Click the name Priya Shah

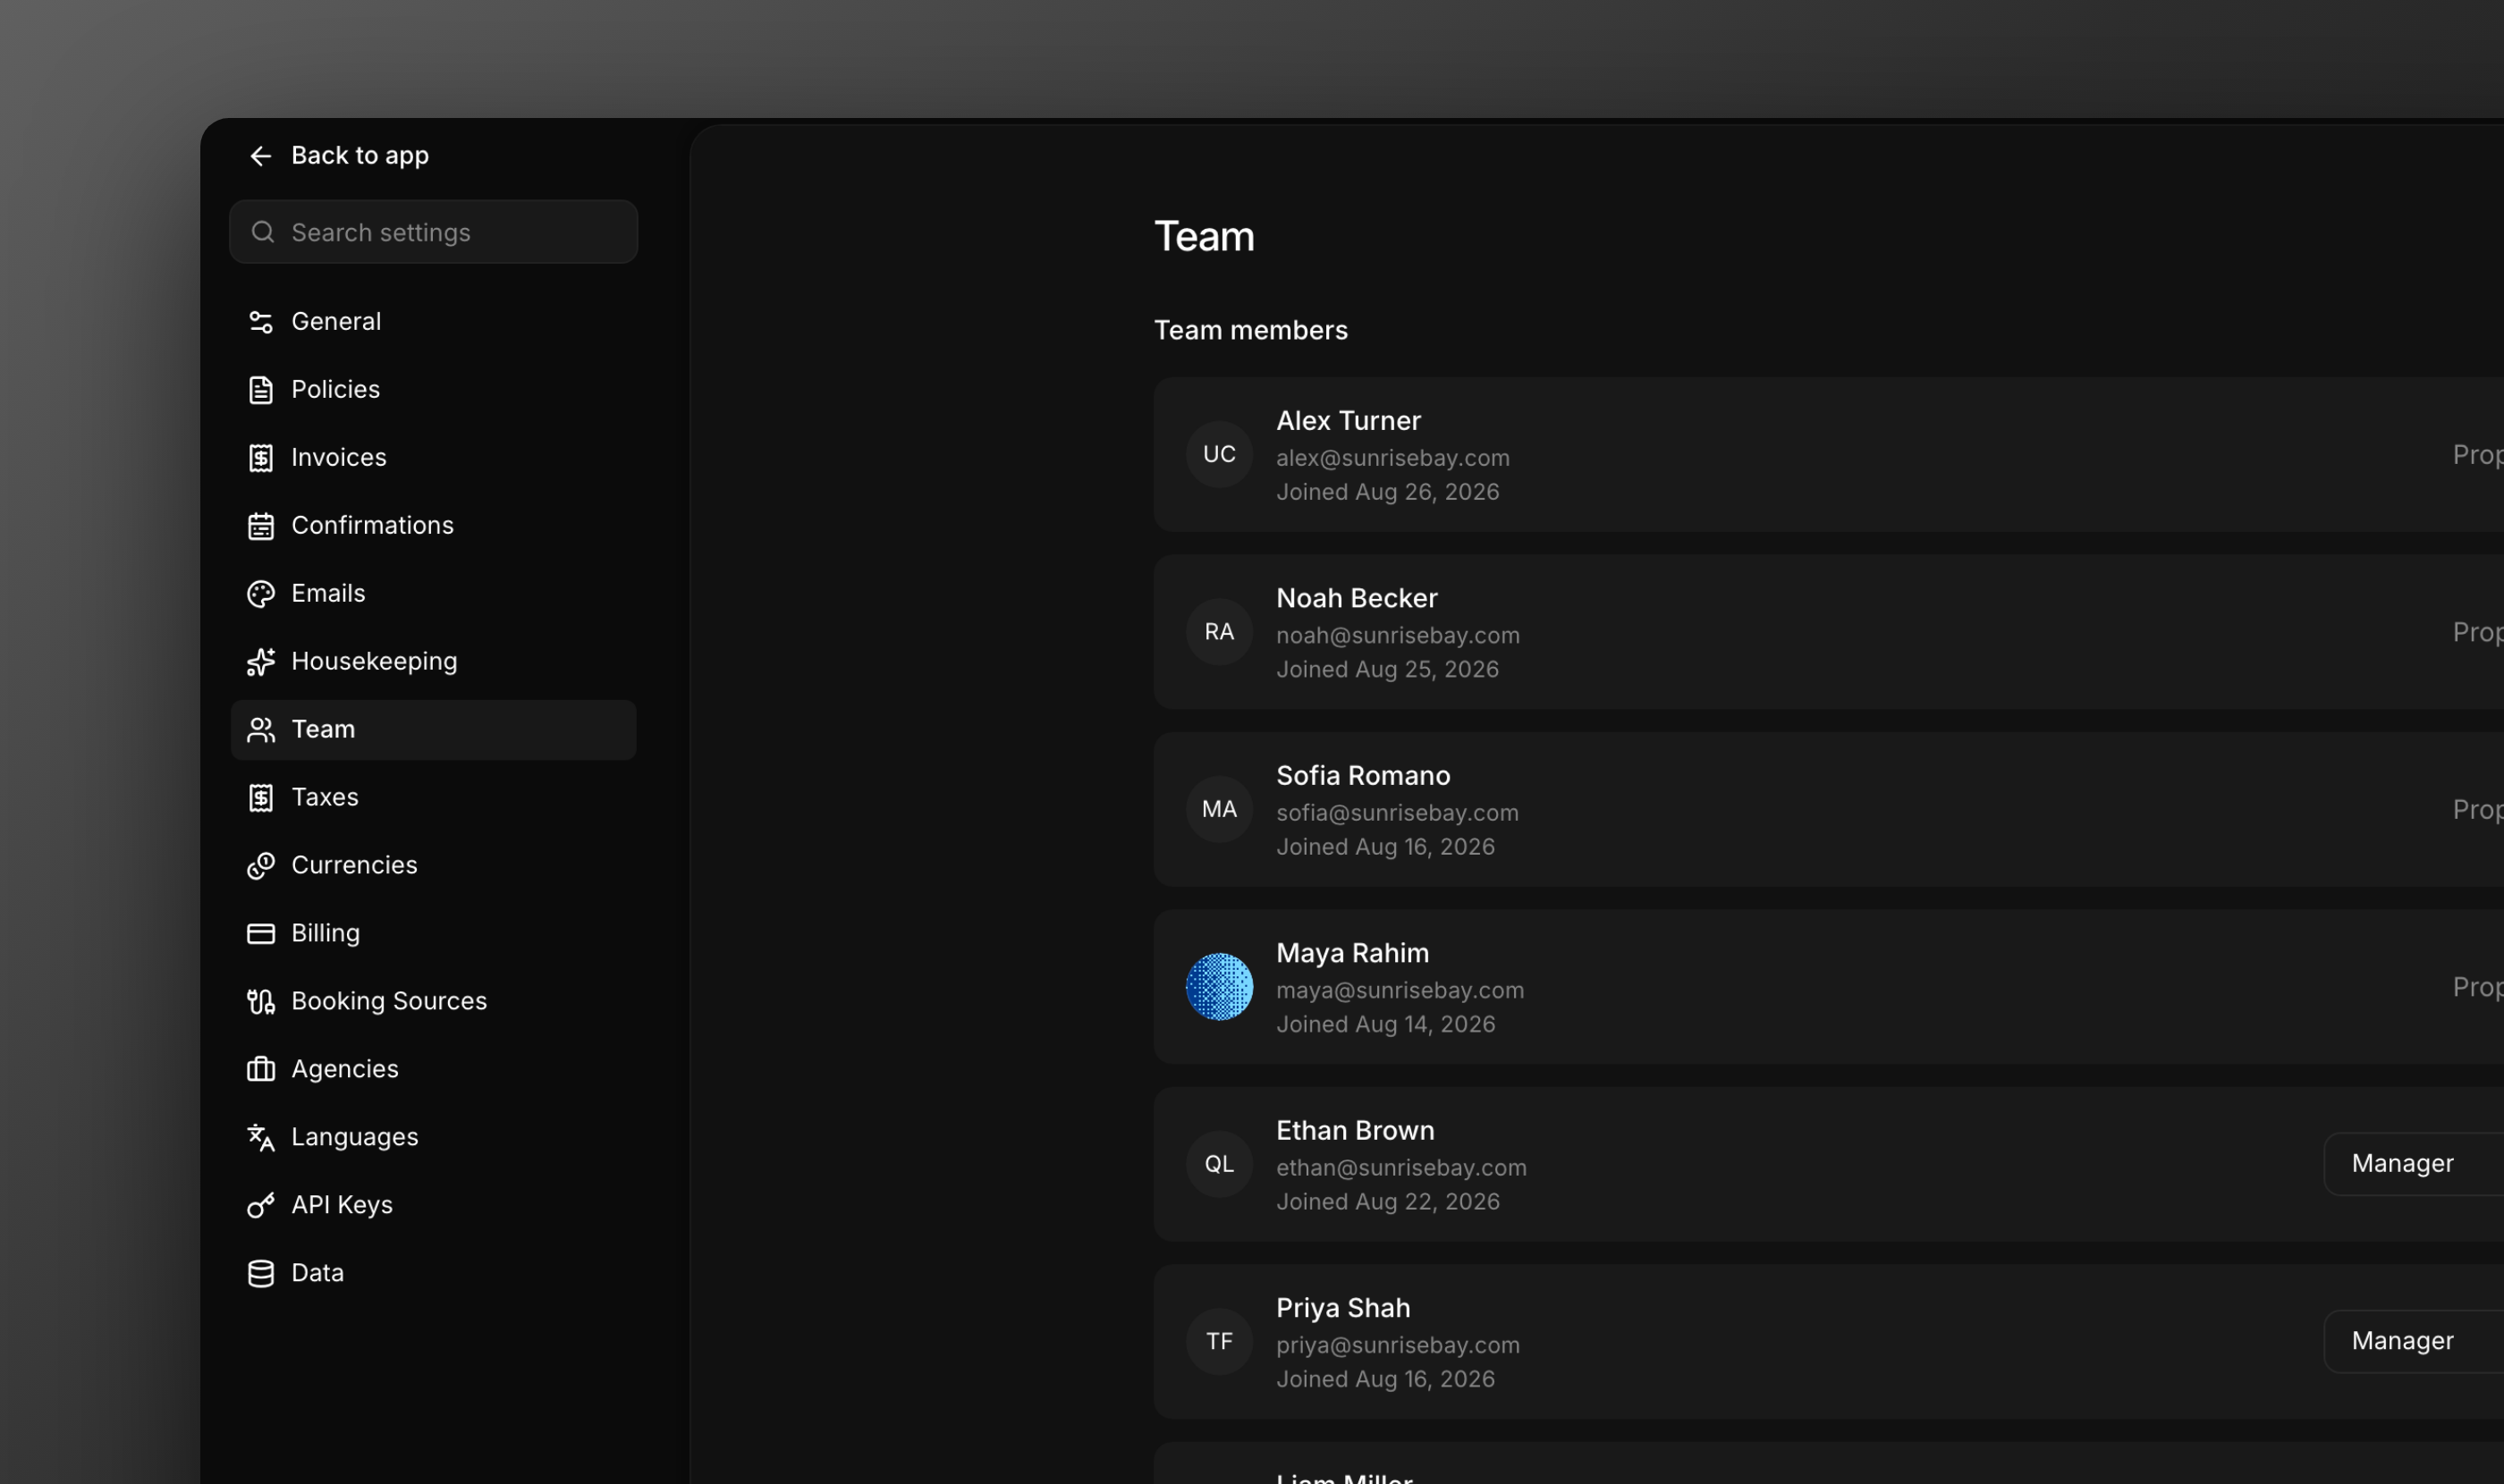1342,1308
